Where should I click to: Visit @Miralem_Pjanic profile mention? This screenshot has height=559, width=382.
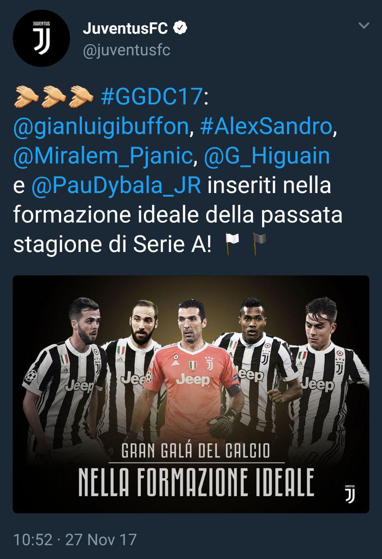click(103, 157)
